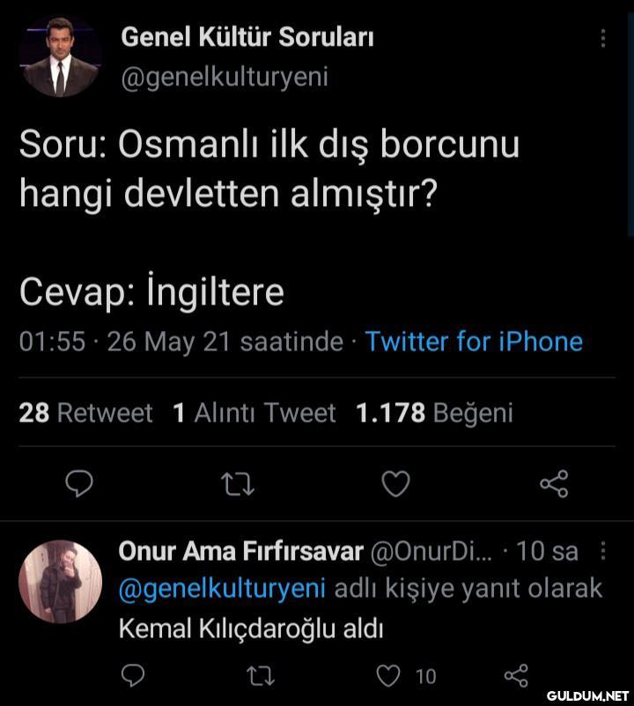Click the @genelkulturyeni handle under account name
634x706 pixels.
click(x=224, y=77)
